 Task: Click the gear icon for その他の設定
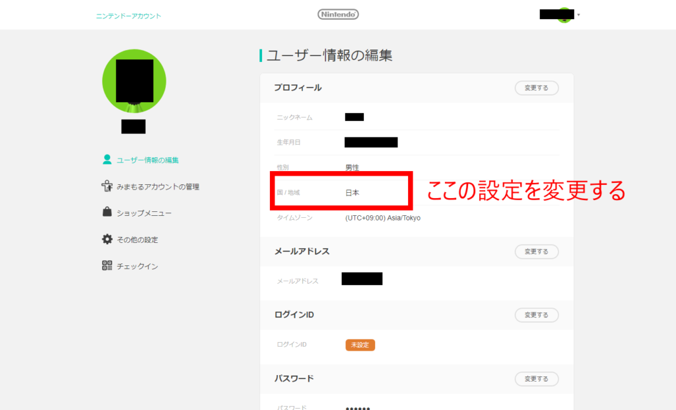(x=107, y=239)
